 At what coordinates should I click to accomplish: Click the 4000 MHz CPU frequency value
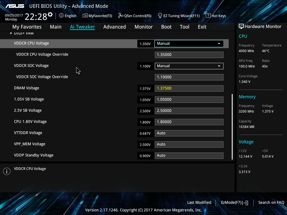pyautogui.click(x=246, y=51)
